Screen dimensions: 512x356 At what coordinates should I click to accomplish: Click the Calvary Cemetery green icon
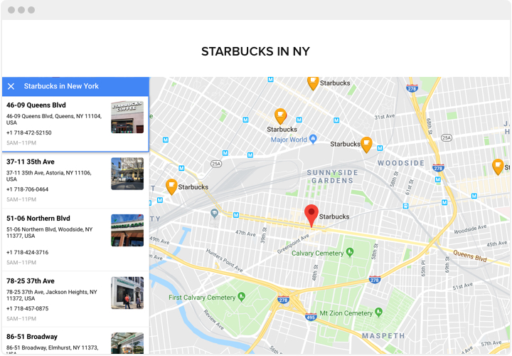[348, 253]
